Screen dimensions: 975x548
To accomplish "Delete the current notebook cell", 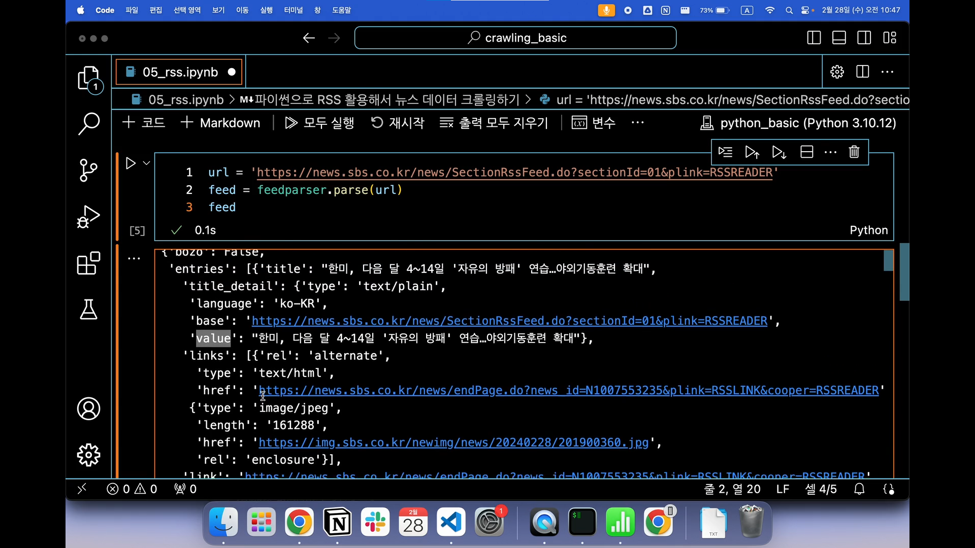I will 854,152.
